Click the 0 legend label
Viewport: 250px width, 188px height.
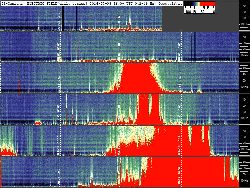pyautogui.click(x=214, y=12)
